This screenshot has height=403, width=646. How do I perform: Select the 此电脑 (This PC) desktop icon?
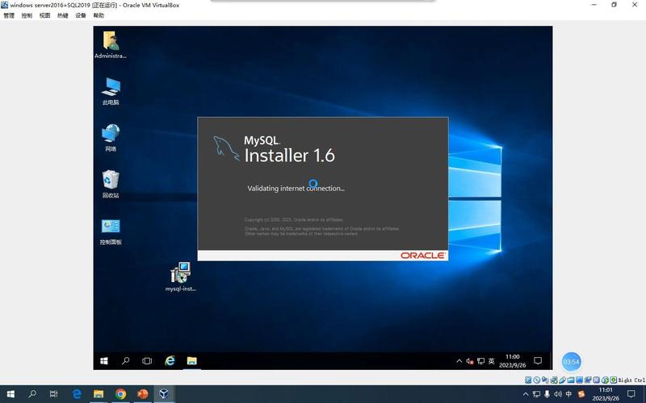tap(111, 89)
